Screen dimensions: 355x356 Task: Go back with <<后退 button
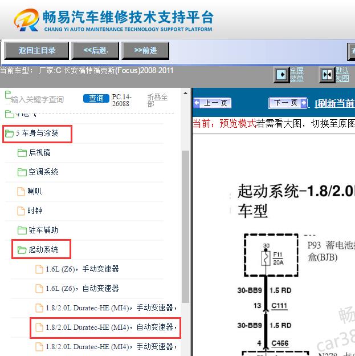[95, 51]
